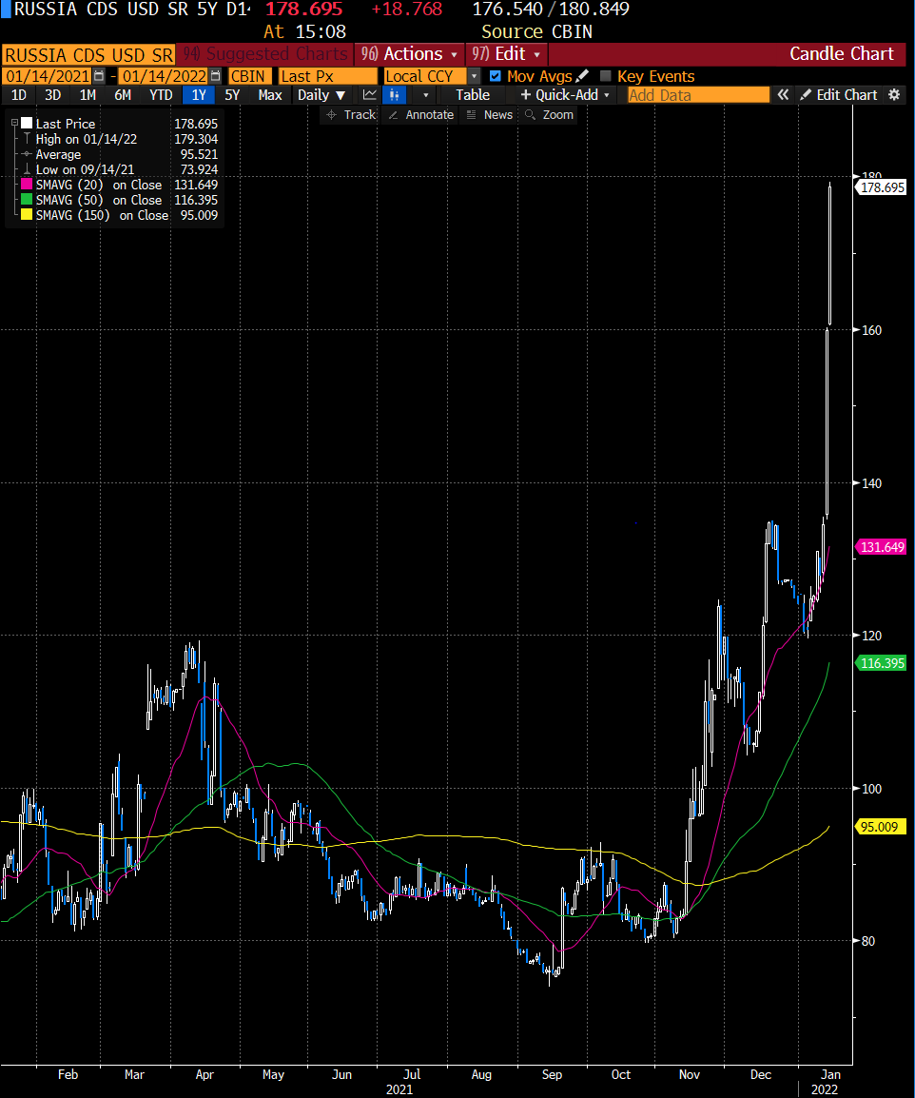
Task: Click the Local CCY field
Action: click(x=425, y=76)
